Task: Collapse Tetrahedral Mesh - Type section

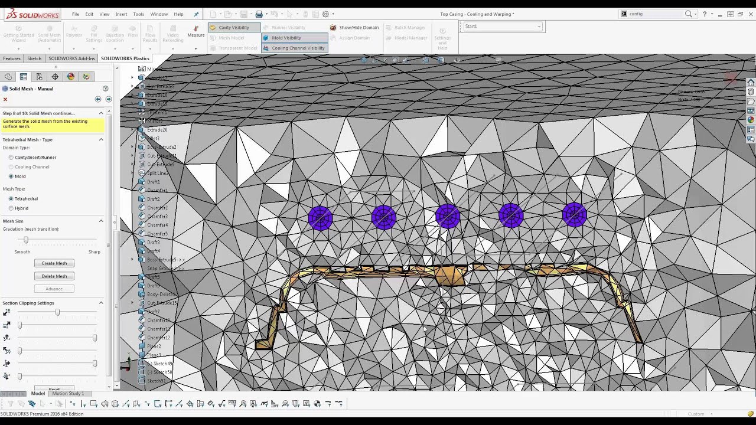Action: click(101, 139)
